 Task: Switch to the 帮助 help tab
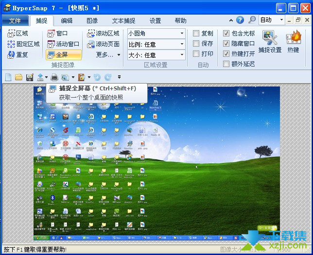coord(180,20)
